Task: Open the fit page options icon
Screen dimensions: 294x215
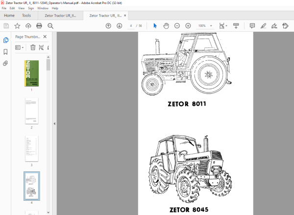Action: click(222, 26)
